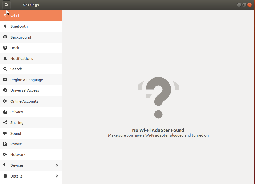The image size is (255, 184).
Task: Click the Search magnifier icon in sidebar list
Action: click(5, 69)
